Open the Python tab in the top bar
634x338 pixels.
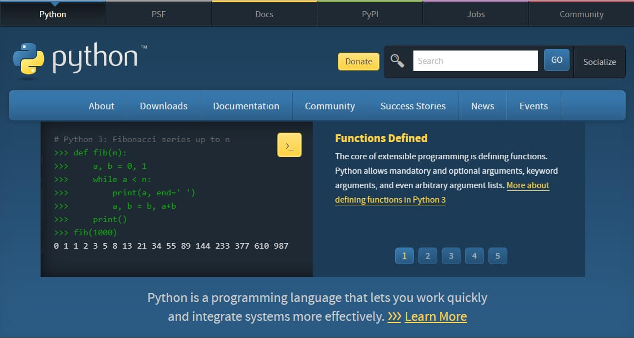coord(53,14)
